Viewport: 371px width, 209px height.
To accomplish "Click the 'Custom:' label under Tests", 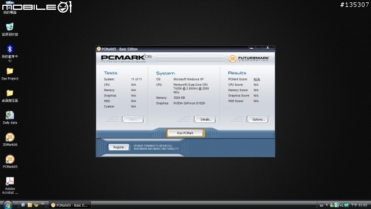I will point(109,107).
